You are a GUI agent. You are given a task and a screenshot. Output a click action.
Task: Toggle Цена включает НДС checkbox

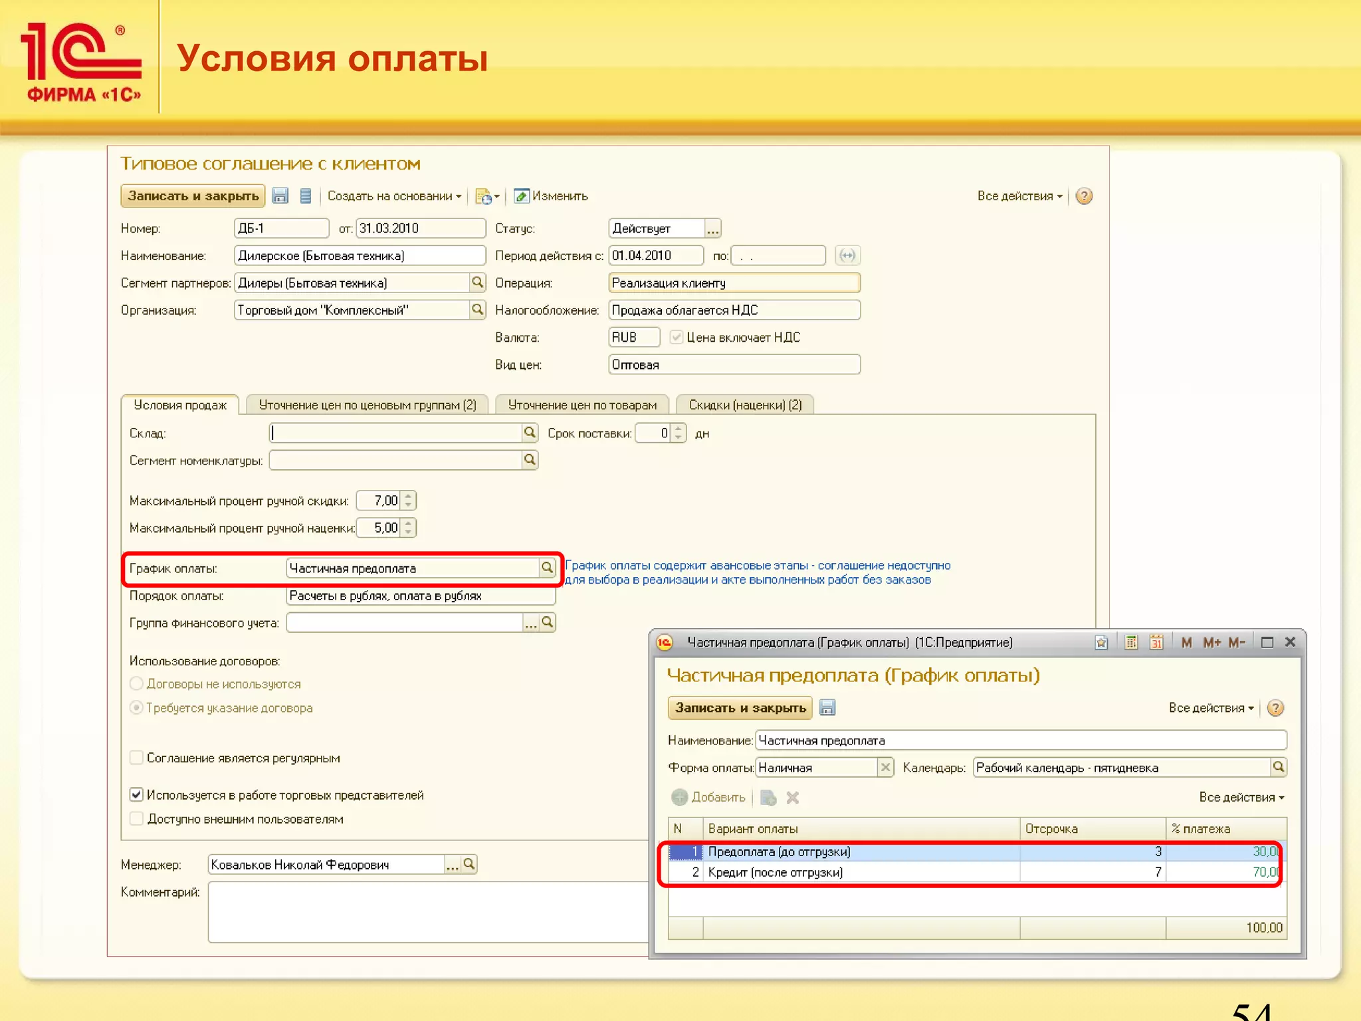click(x=676, y=337)
